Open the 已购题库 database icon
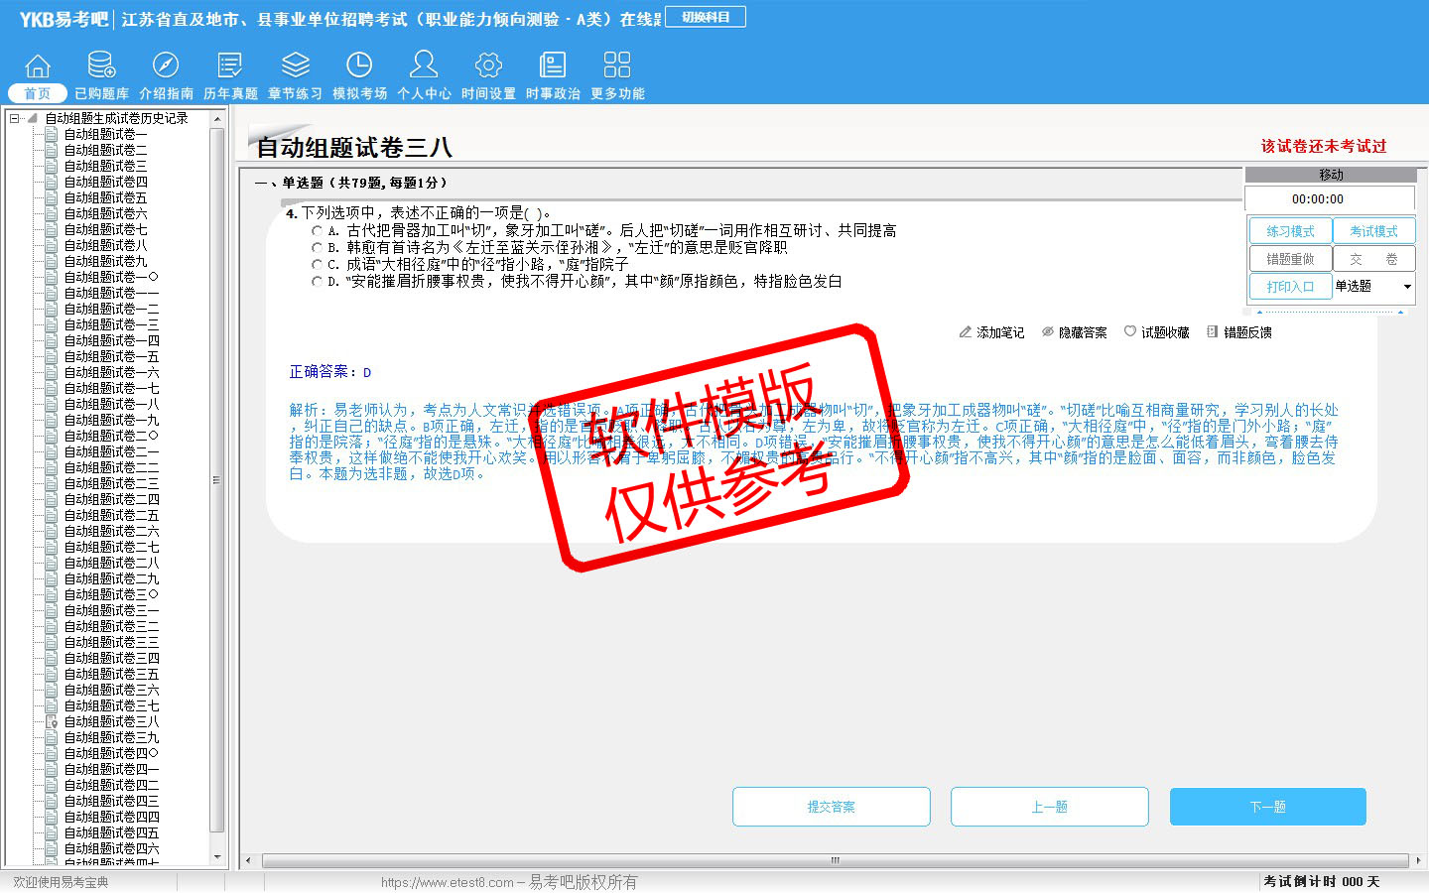1429x893 pixels. point(101,66)
